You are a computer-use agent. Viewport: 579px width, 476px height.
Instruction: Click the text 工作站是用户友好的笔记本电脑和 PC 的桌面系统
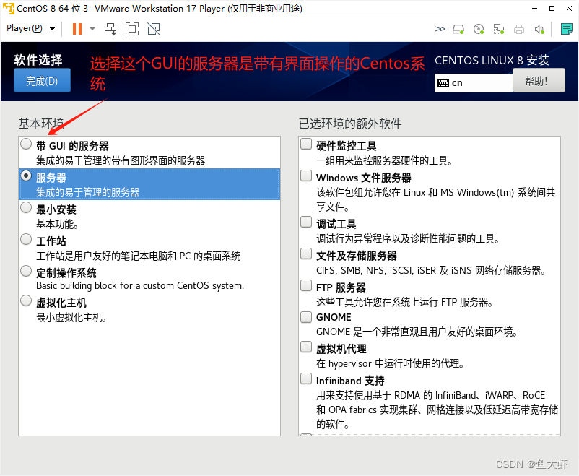click(138, 256)
